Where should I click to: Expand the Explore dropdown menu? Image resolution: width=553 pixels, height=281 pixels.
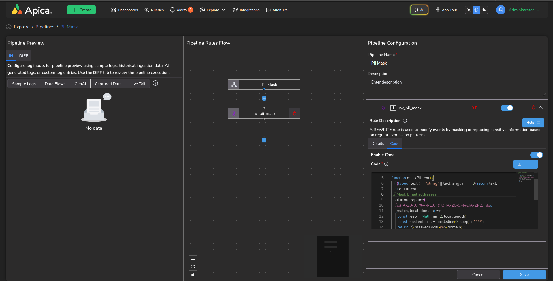pyautogui.click(x=213, y=10)
